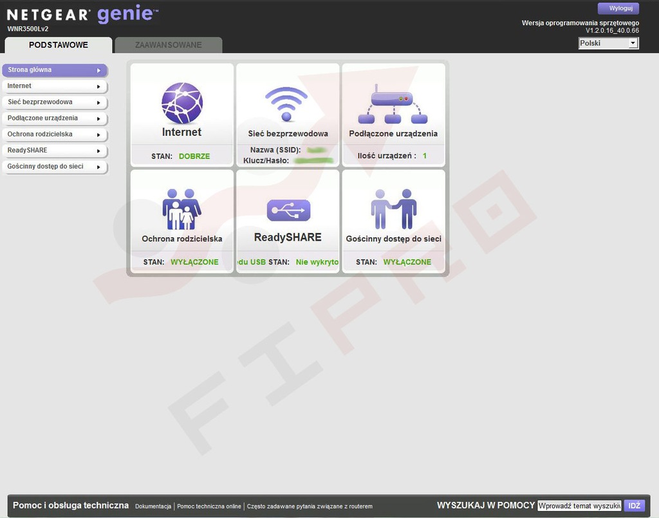Open Często zadawane pytania związane z routerem link
Screen dimensions: 659x518
pos(310,506)
